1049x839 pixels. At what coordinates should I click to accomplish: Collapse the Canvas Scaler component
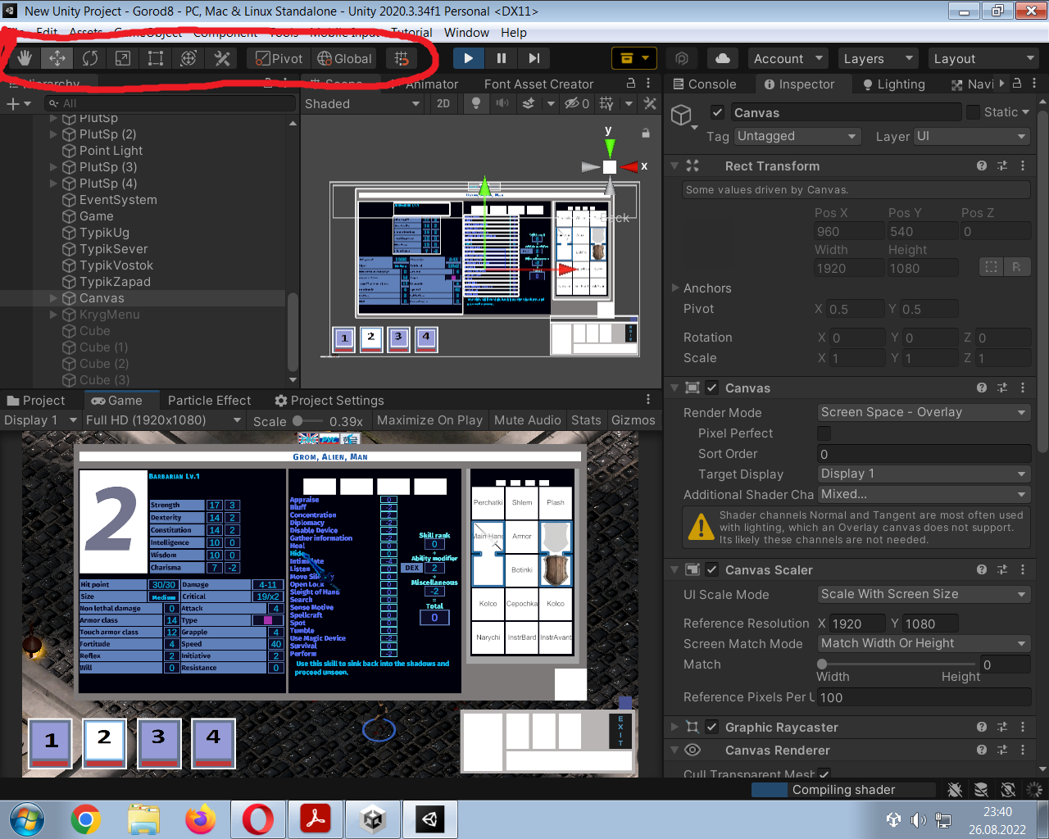click(x=675, y=569)
